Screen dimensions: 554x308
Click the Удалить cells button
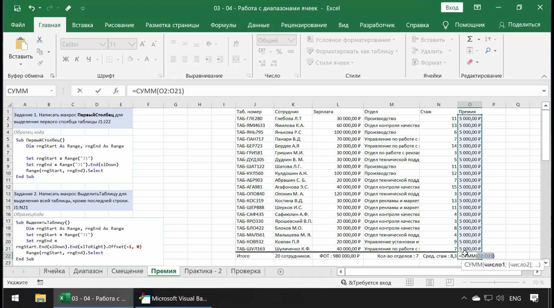[x=431, y=51]
